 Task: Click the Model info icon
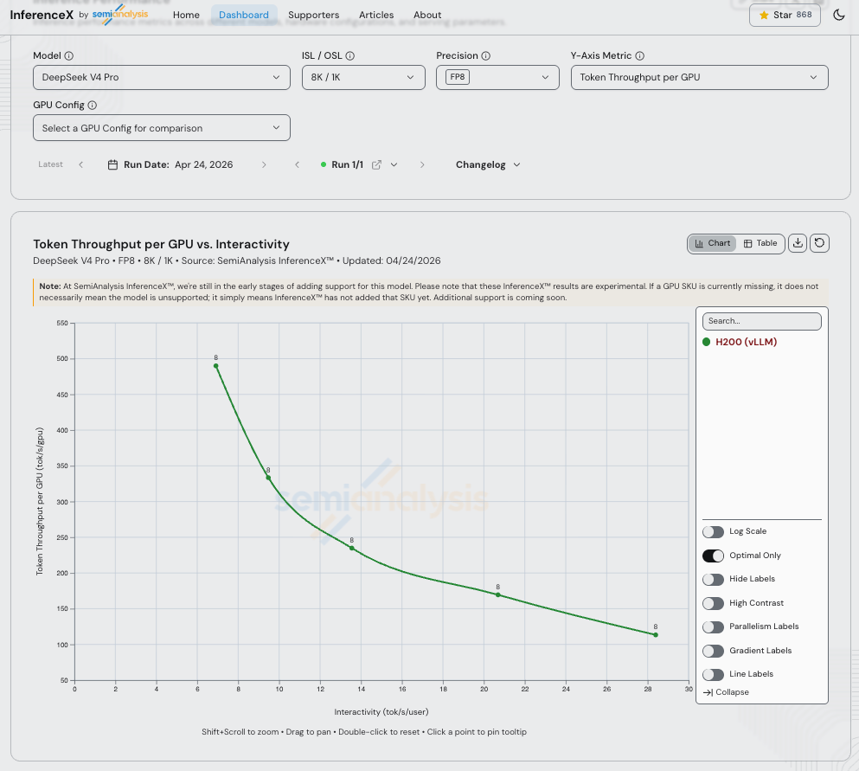[x=69, y=56]
